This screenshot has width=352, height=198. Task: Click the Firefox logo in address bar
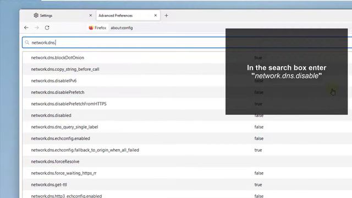tap(91, 28)
